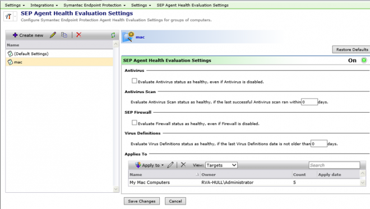Click the mac policy header icon
The height and width of the screenshot is (209, 370).
coord(128,37)
